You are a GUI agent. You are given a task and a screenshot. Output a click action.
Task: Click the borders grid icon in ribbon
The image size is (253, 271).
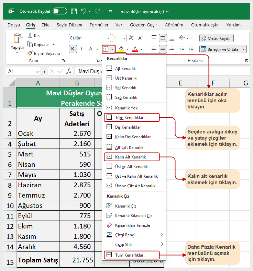[x=106, y=49]
